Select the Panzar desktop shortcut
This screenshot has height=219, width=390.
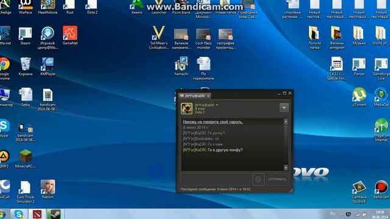click(359, 66)
